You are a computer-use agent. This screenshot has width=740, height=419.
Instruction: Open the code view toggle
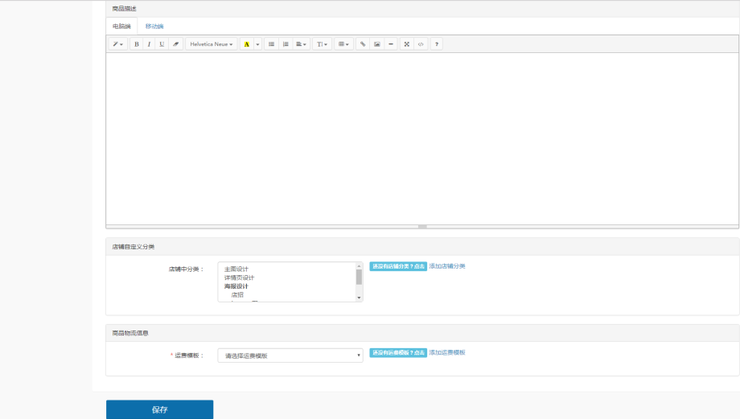[420, 44]
